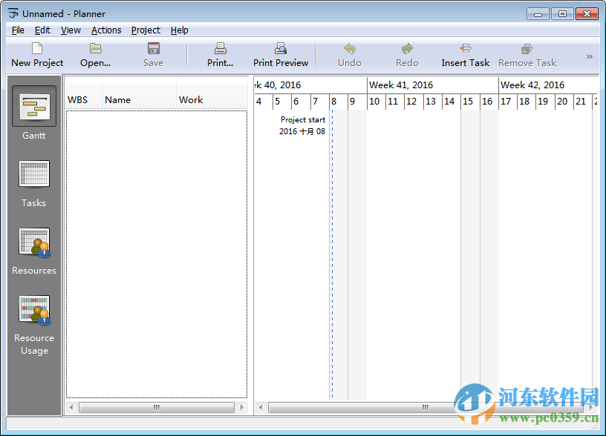Click the Insert Task toolbar icon
The image size is (606, 436).
point(465,53)
